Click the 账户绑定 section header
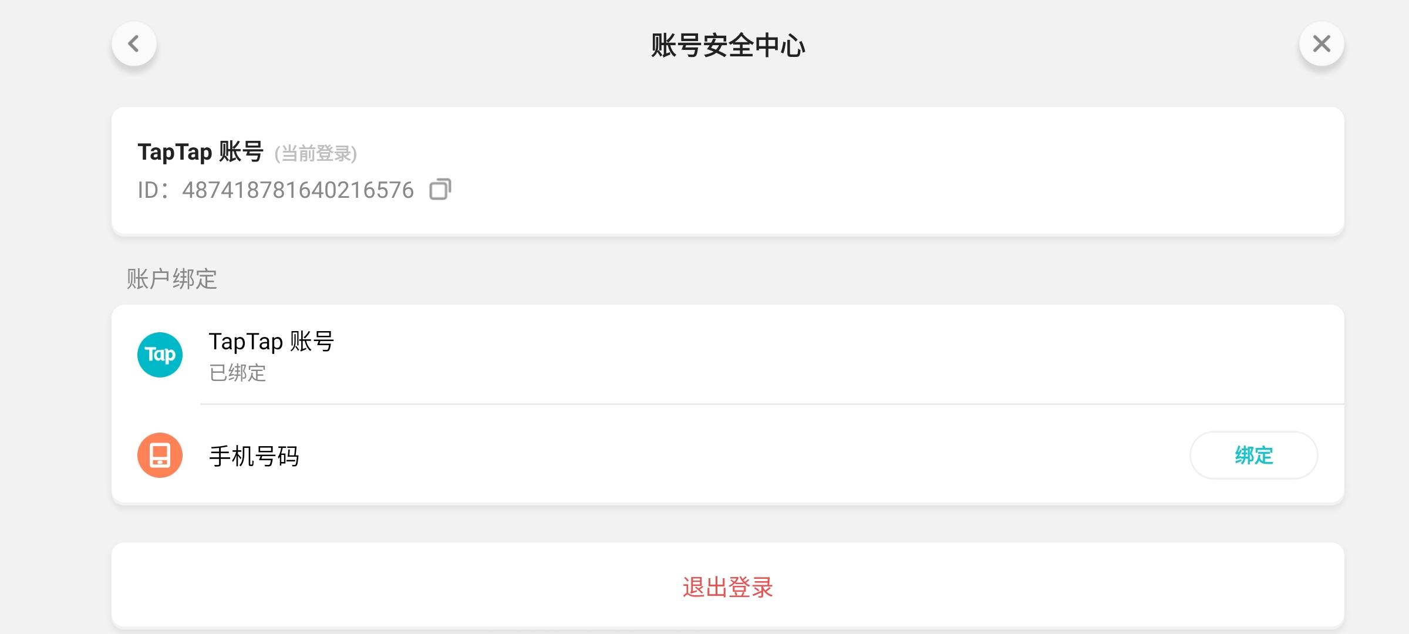The height and width of the screenshot is (634, 1409). tap(172, 279)
